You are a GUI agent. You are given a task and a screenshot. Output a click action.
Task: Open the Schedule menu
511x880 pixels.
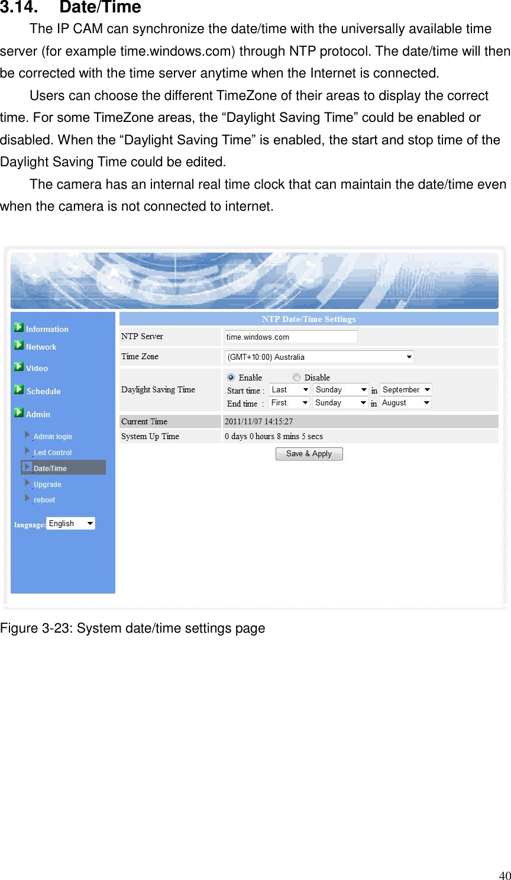44,391
